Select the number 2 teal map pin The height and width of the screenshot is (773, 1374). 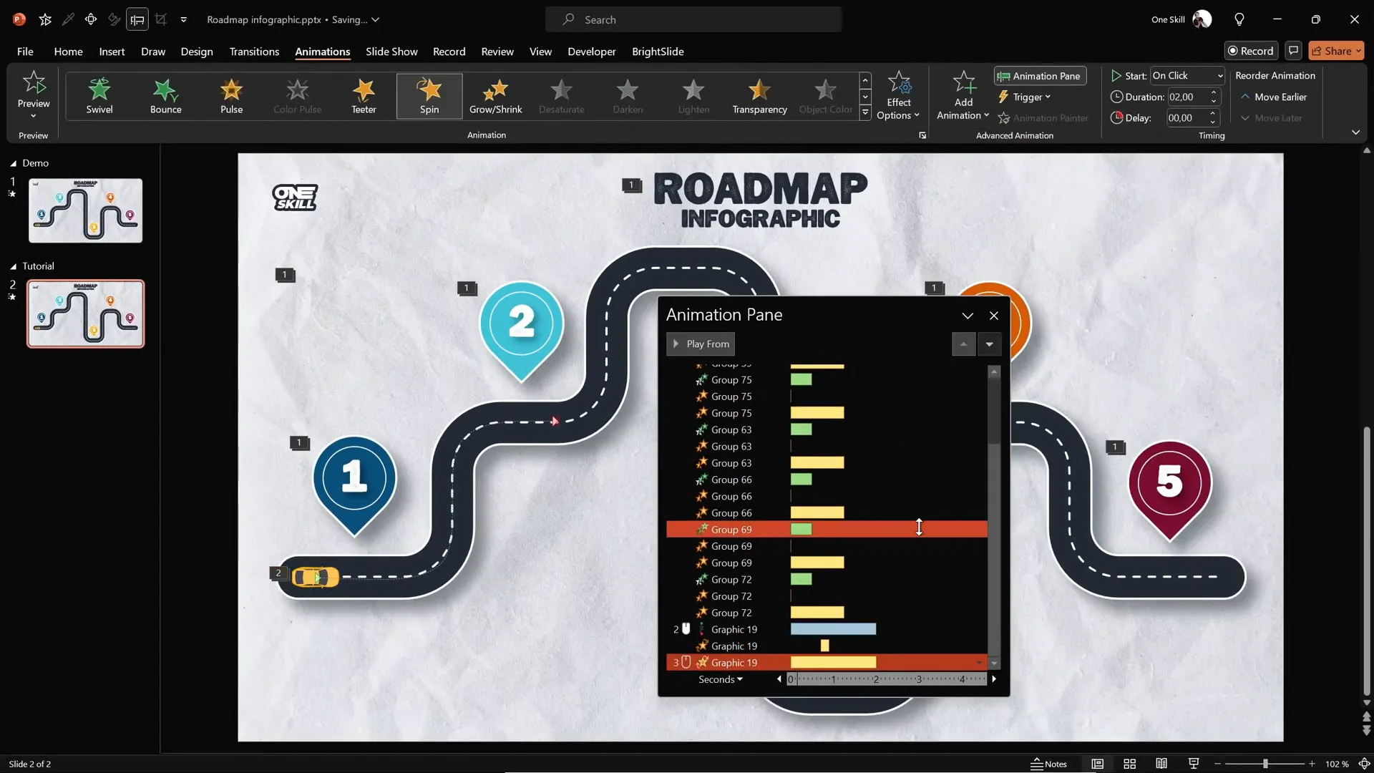tap(522, 331)
